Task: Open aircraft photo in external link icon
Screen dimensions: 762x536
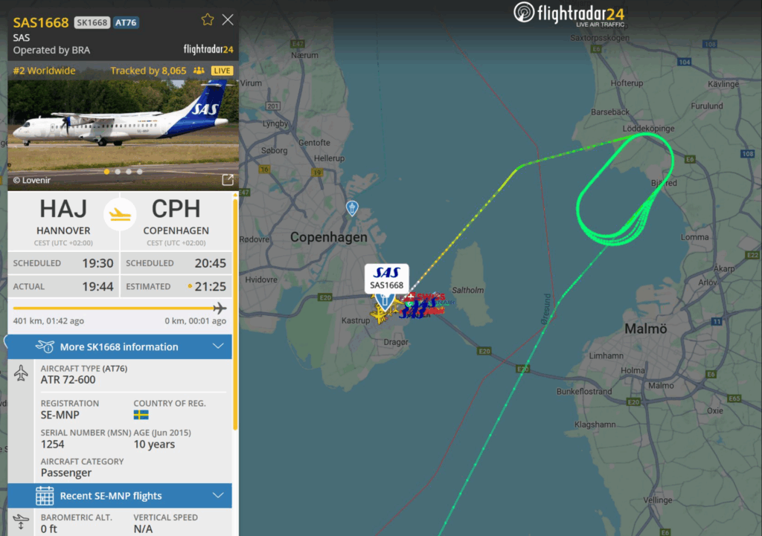Action: (228, 180)
